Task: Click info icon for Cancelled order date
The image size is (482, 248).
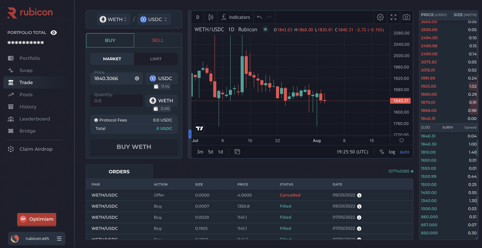Action: pyautogui.click(x=359, y=195)
